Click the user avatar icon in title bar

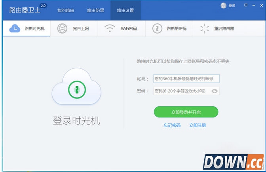223,6
